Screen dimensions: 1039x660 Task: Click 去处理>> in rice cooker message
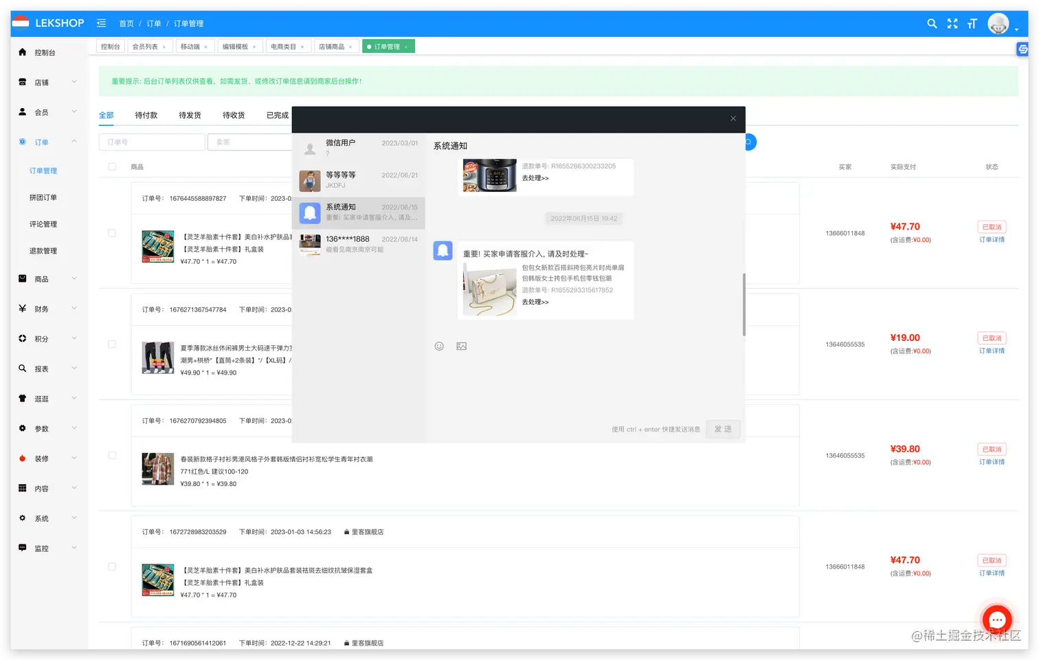tap(535, 178)
